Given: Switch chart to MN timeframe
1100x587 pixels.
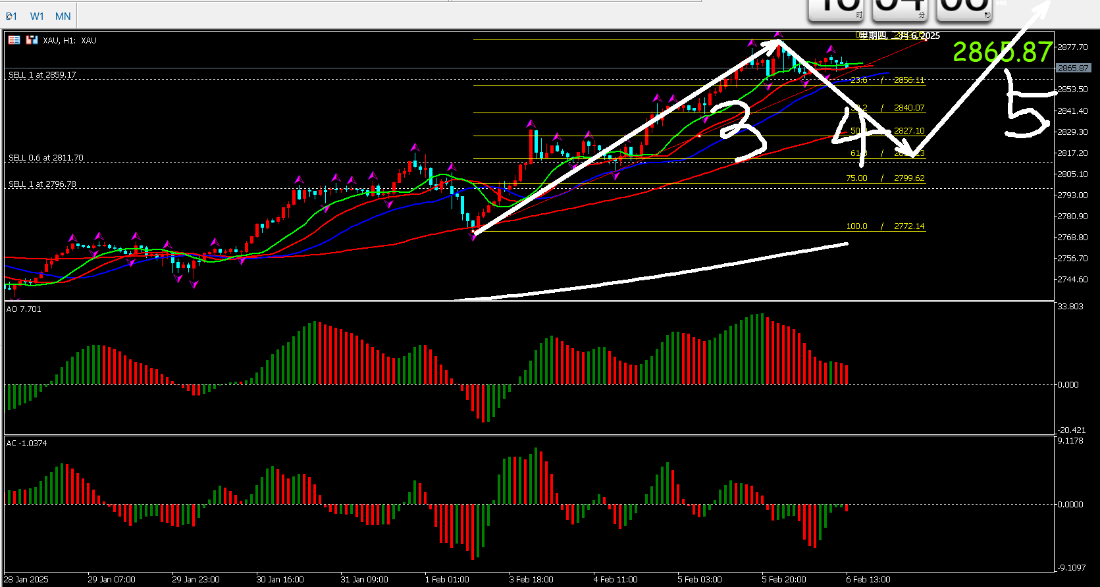Looking at the screenshot, I should [x=63, y=16].
